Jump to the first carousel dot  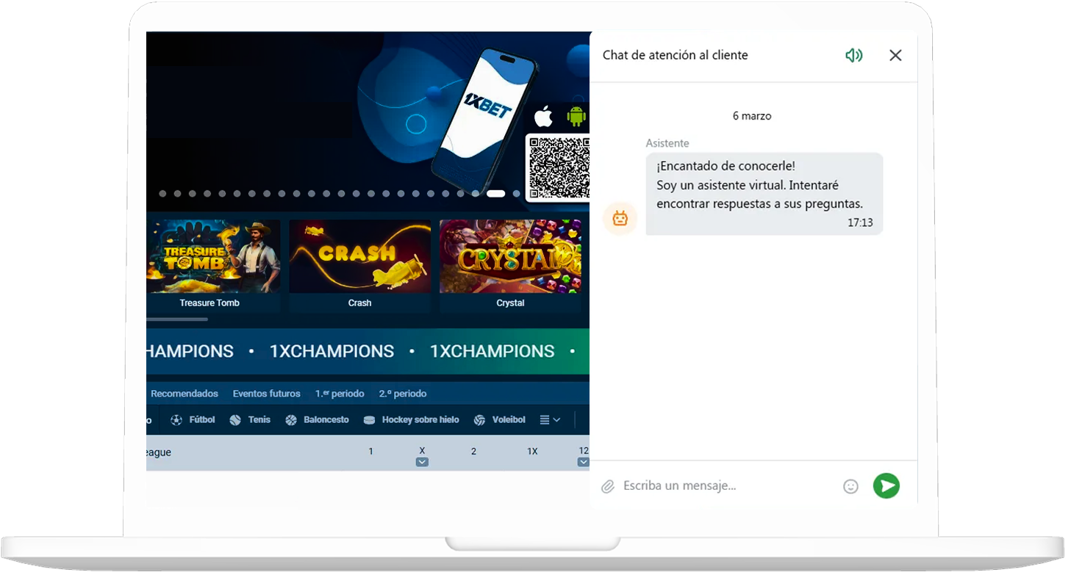(x=162, y=194)
